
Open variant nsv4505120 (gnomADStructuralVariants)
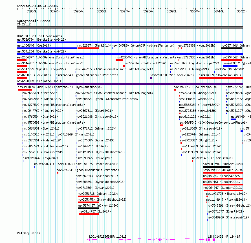(x=143, y=45)
